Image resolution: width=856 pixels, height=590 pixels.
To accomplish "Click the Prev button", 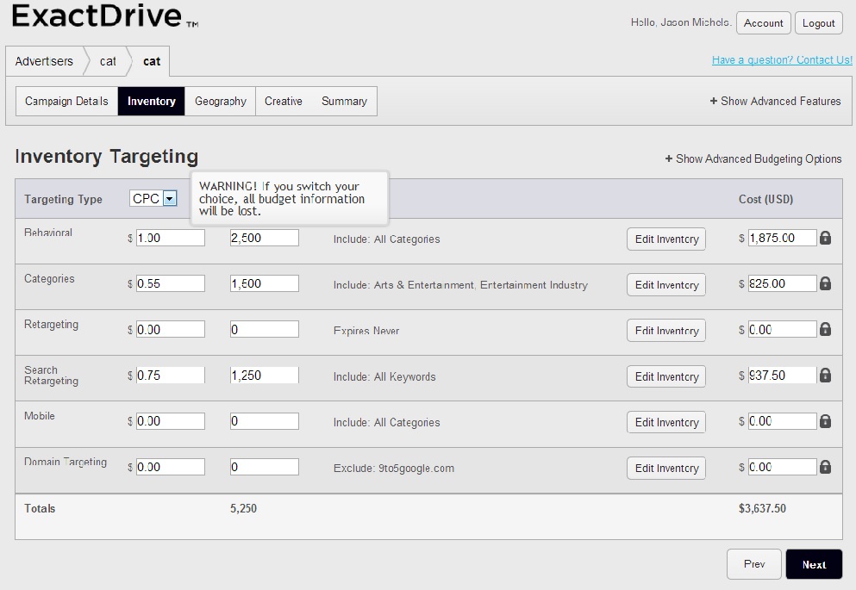I will point(753,564).
